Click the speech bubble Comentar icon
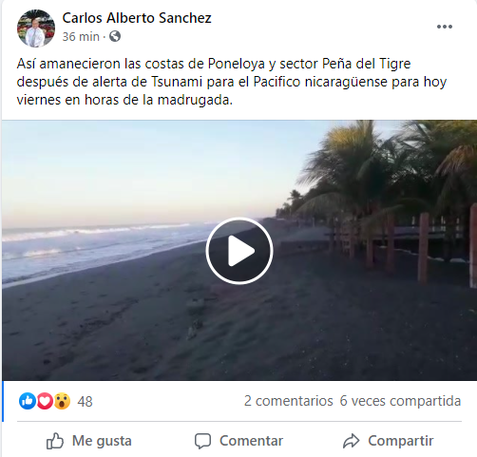Image resolution: width=477 pixels, height=457 pixels. point(202,441)
